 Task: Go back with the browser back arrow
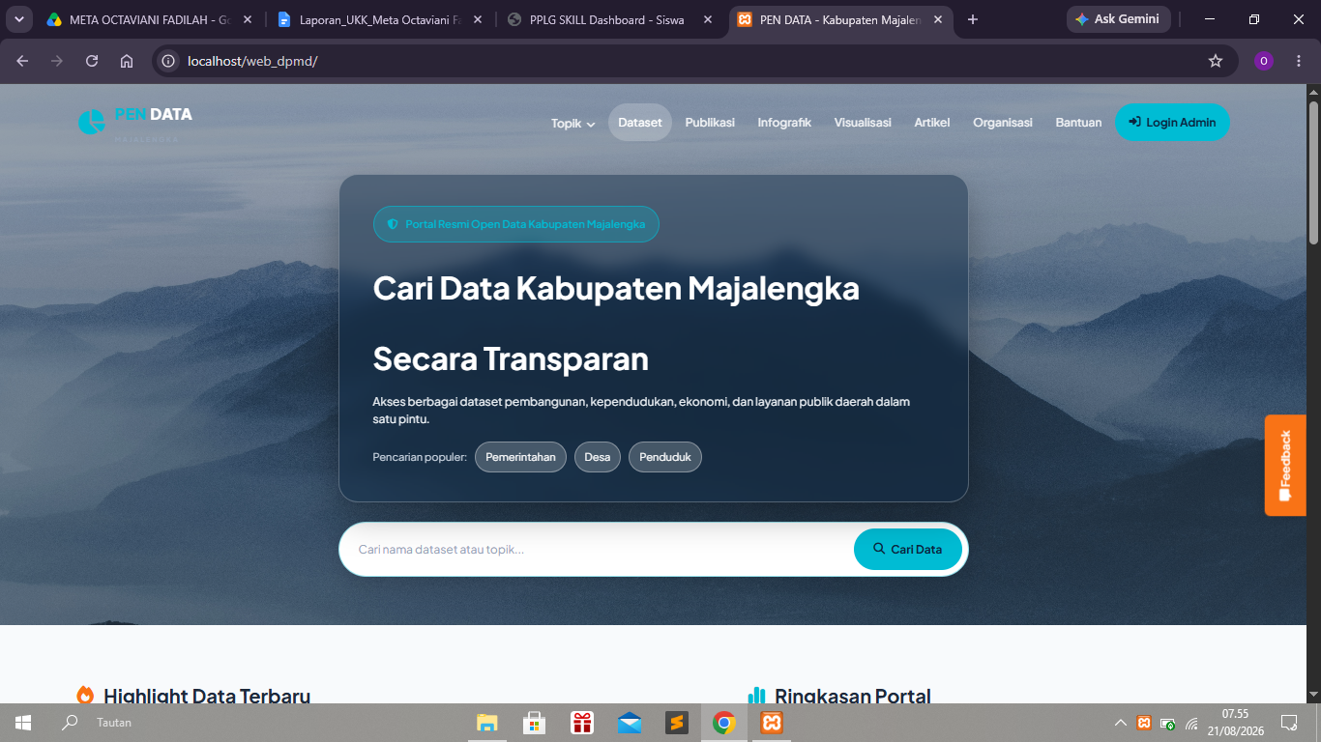point(22,61)
